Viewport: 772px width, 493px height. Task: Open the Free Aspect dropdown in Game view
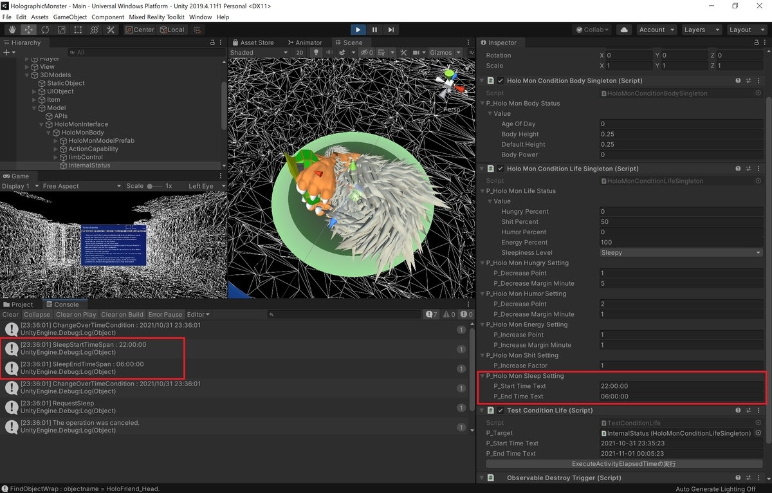click(x=81, y=186)
